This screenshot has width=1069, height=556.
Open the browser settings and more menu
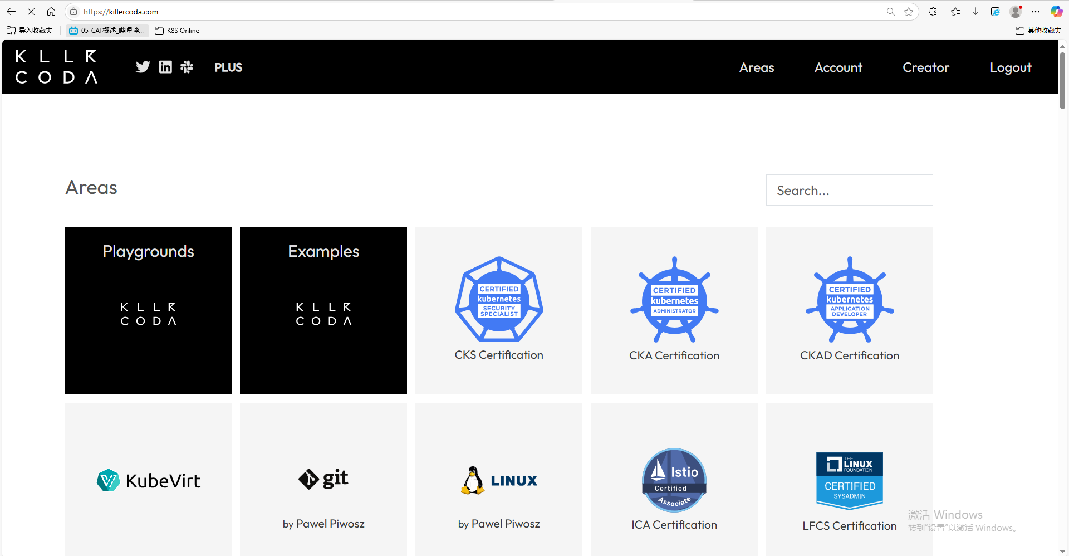coord(1036,12)
